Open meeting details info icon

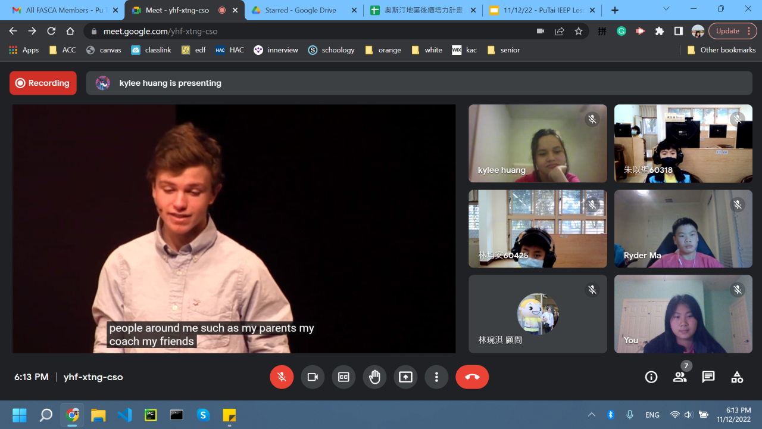[x=651, y=377]
